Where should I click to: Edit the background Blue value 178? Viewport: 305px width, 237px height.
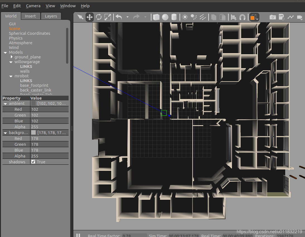[x=49, y=150]
